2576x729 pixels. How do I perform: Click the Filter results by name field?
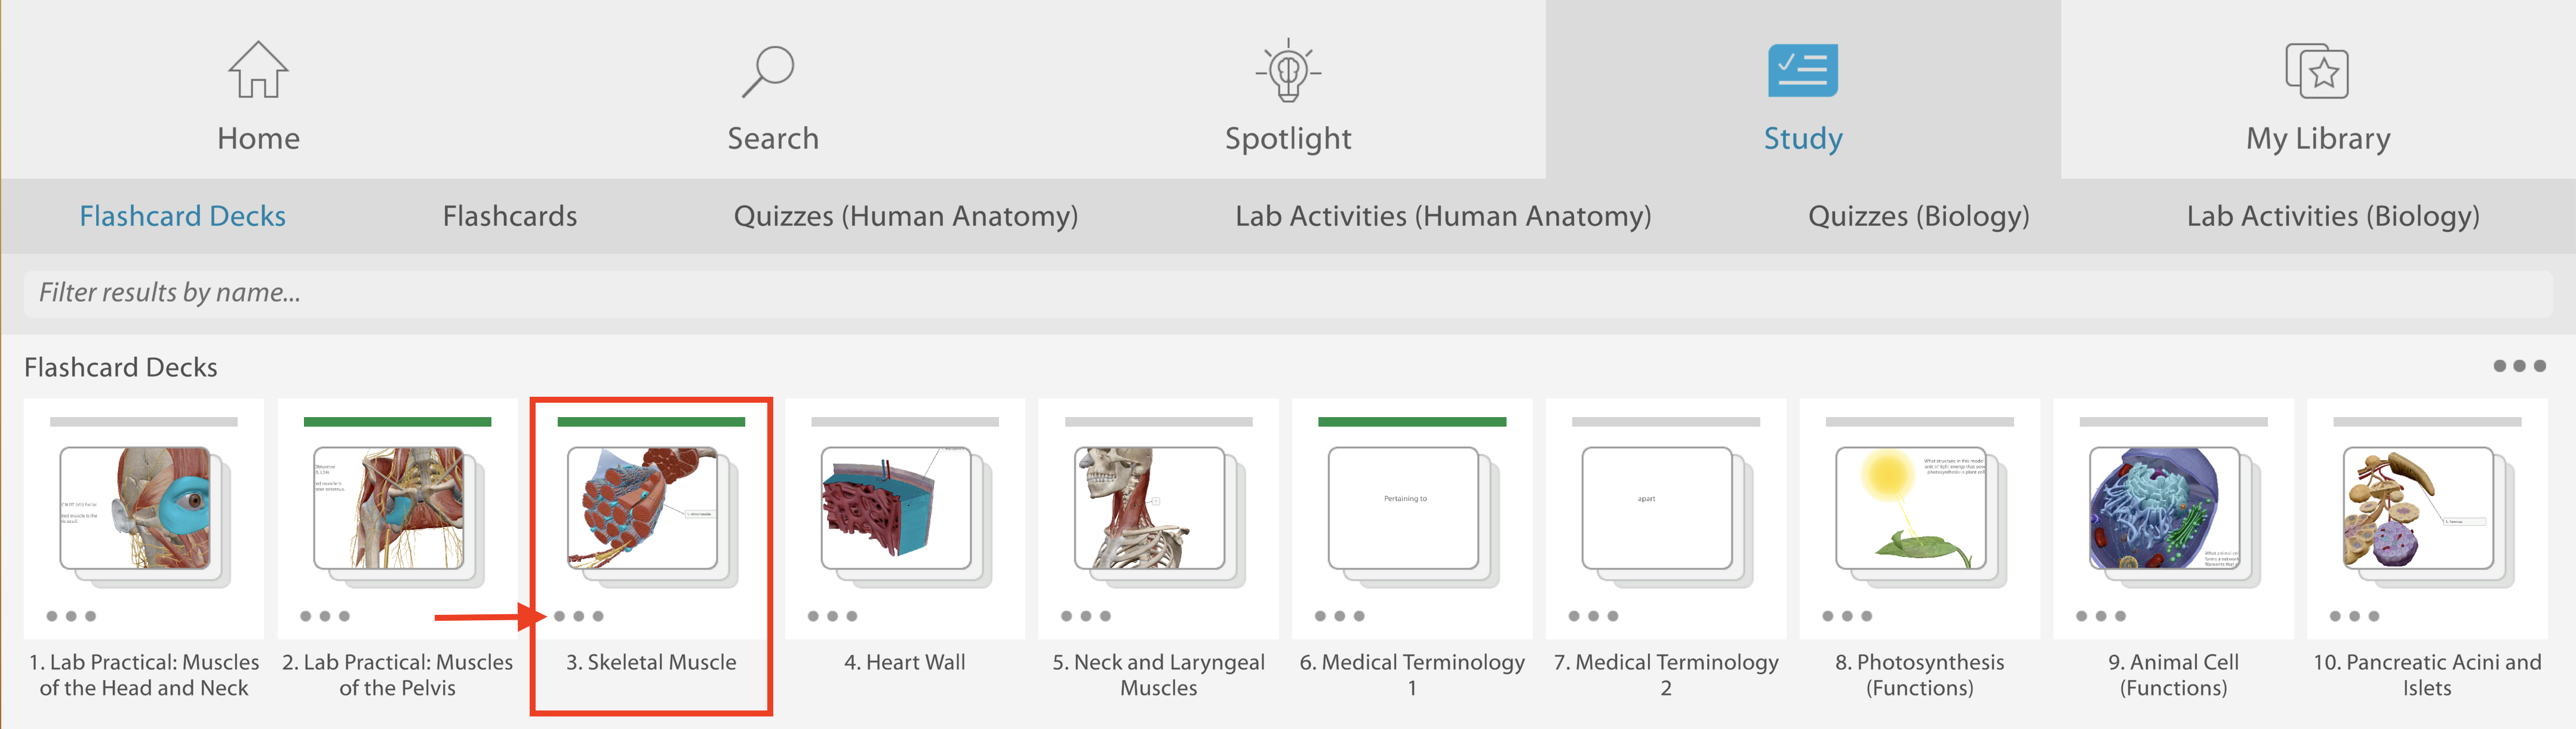click(x=1288, y=292)
